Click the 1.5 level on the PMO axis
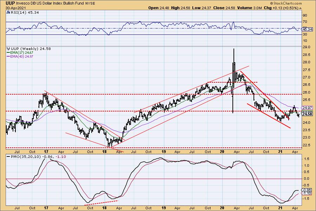This screenshot has width=316, height=211. 306,159
